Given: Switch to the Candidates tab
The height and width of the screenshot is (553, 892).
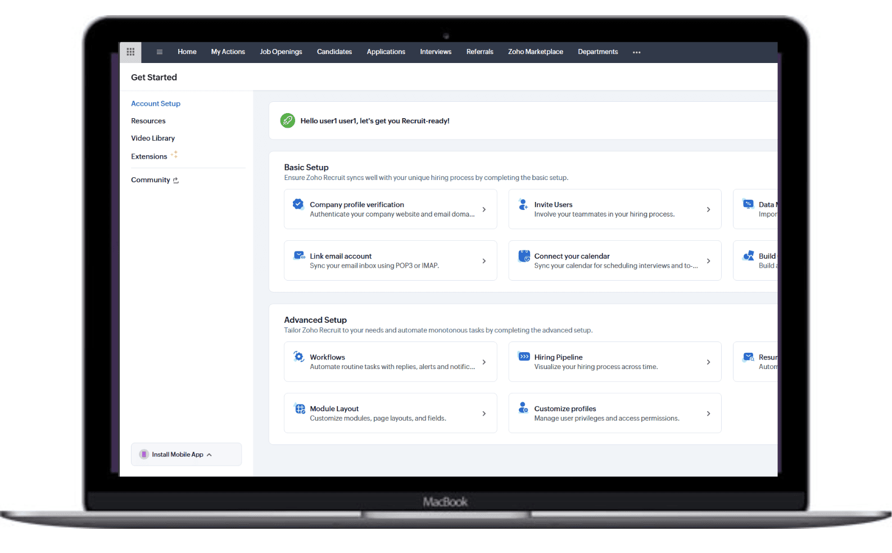Looking at the screenshot, I should point(334,52).
